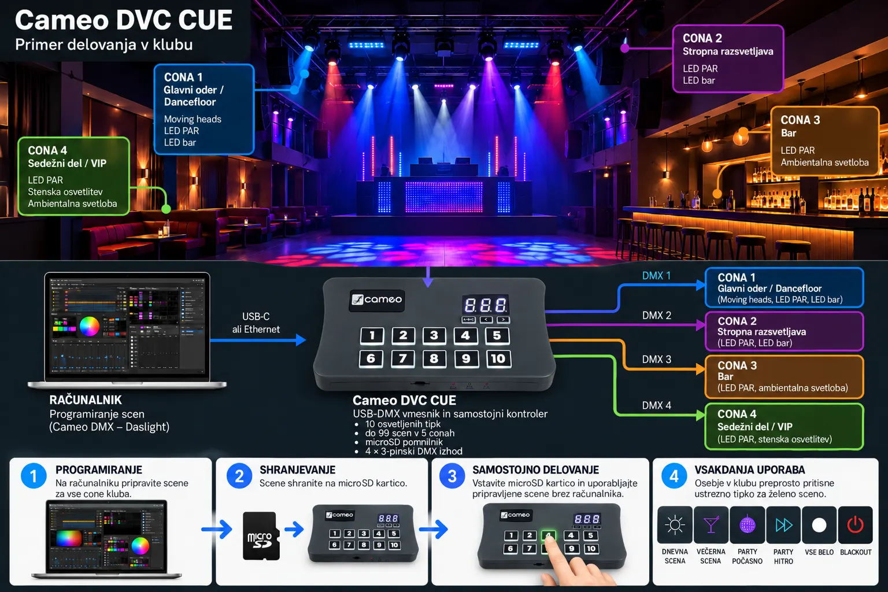Viewport: 888px width, 592px height.
Task: Click the "PROGRAMIRANJE" step heading
Action: [99, 470]
